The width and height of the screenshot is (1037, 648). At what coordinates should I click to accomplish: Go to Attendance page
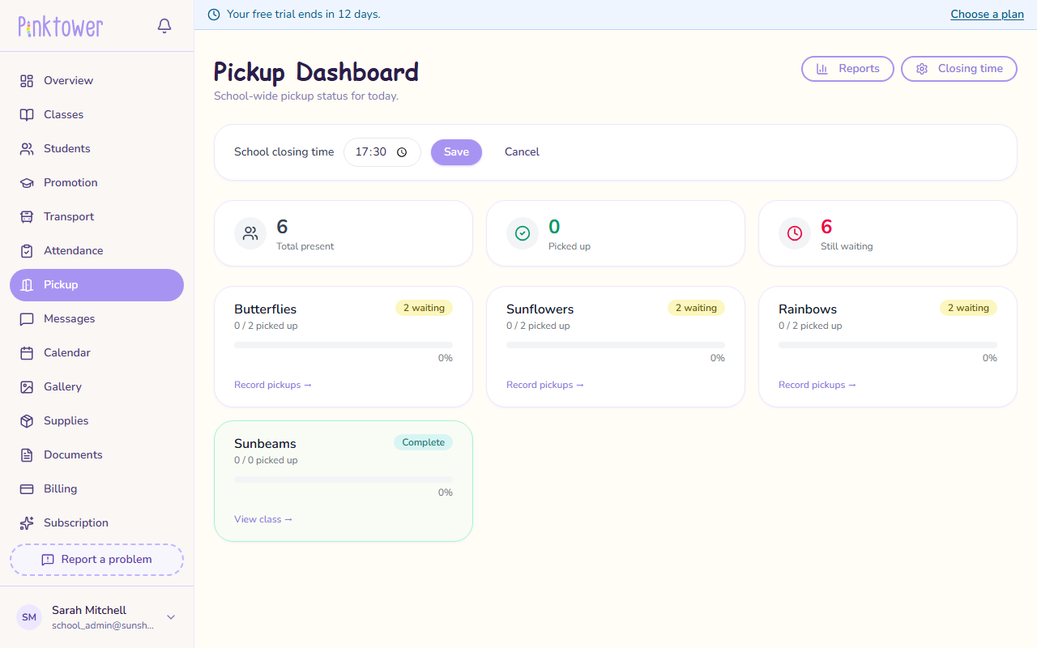(x=96, y=251)
